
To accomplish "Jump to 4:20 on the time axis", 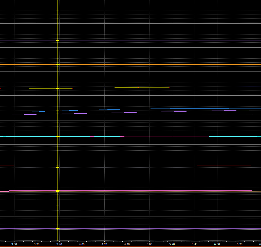I will coord(104,244).
